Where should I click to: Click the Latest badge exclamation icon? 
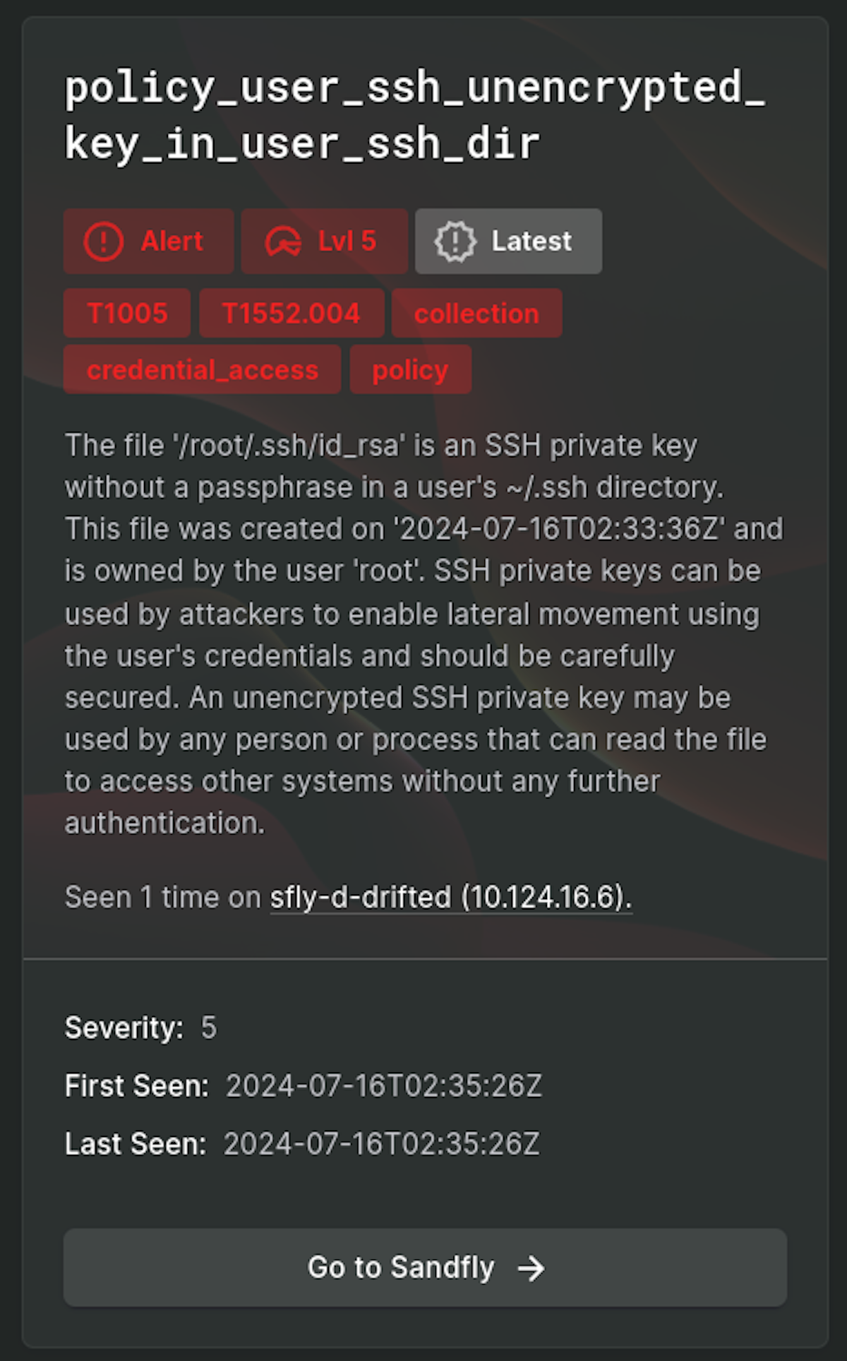tap(455, 242)
